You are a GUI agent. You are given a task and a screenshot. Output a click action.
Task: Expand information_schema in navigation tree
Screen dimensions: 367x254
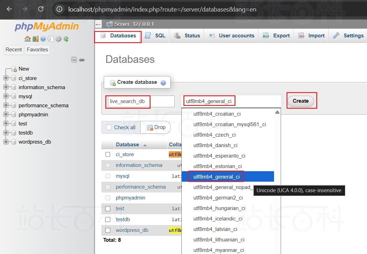pyautogui.click(x=6, y=87)
